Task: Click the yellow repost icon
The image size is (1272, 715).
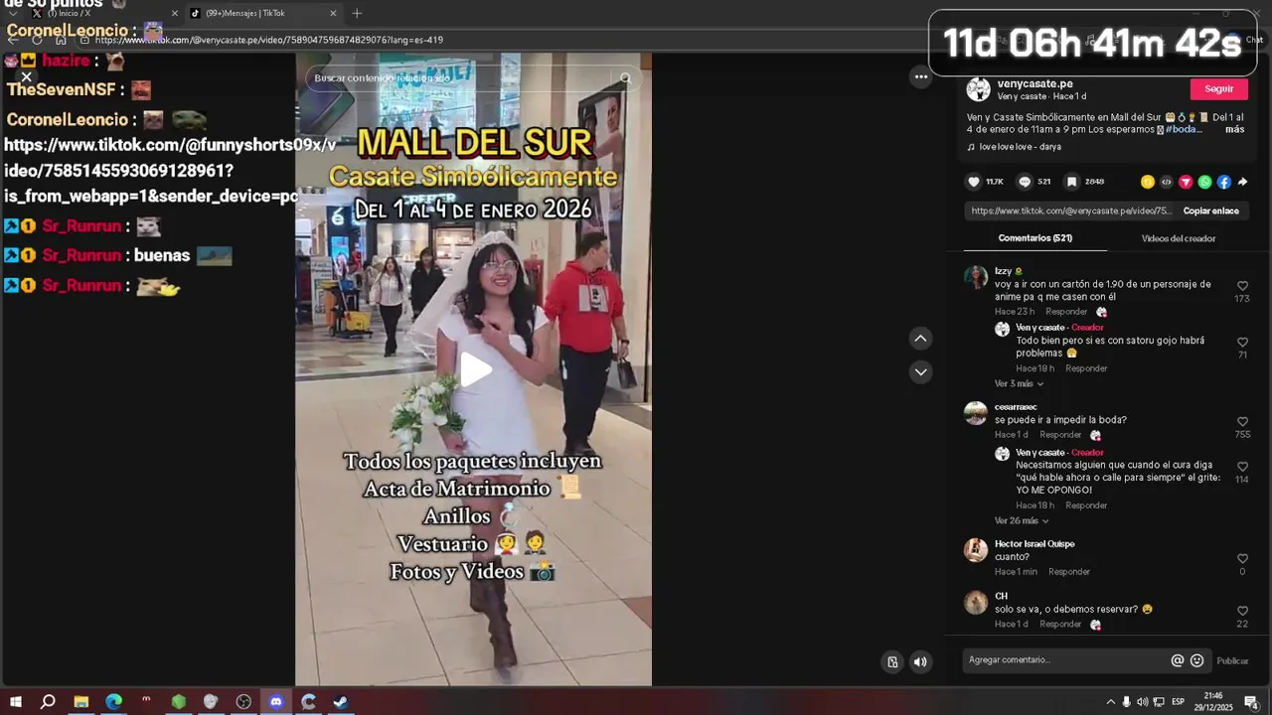Action: click(1148, 182)
